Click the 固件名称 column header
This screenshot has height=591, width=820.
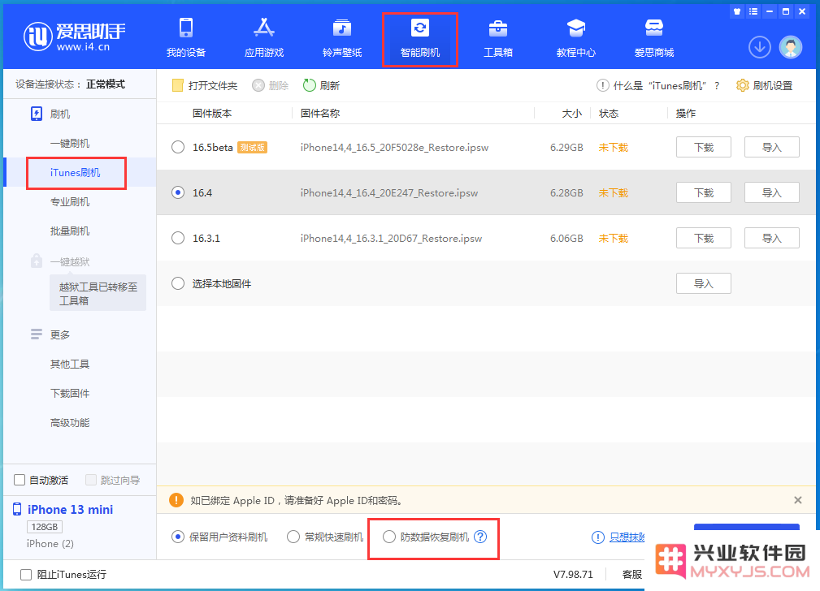tap(320, 114)
